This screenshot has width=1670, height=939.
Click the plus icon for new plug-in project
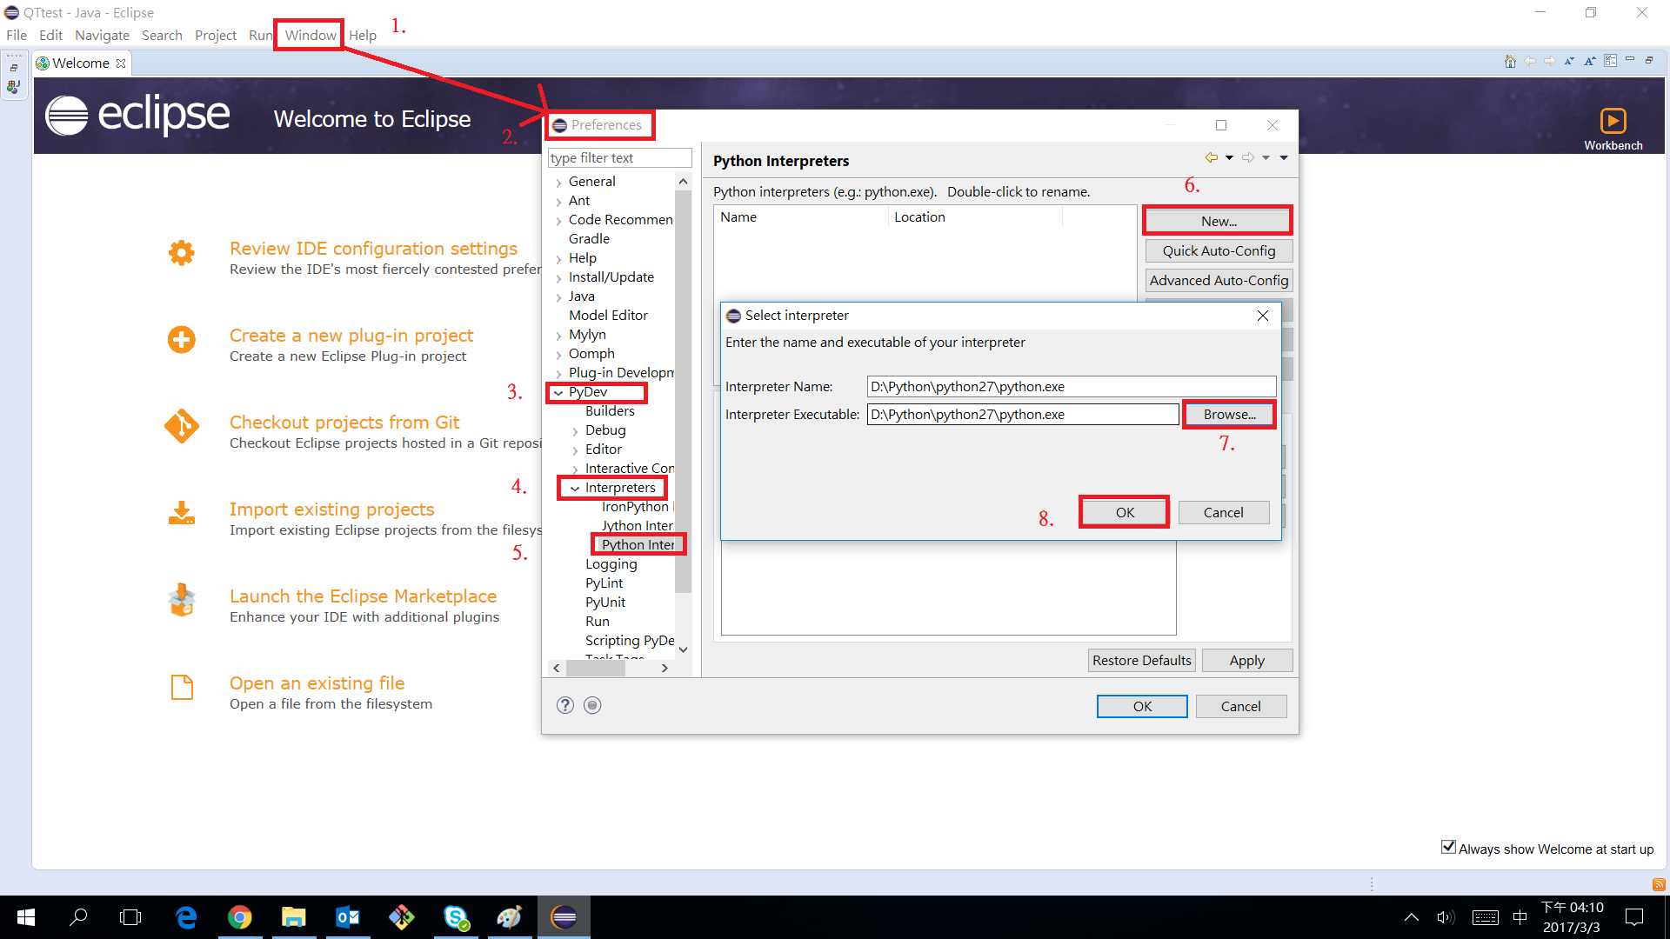182,340
